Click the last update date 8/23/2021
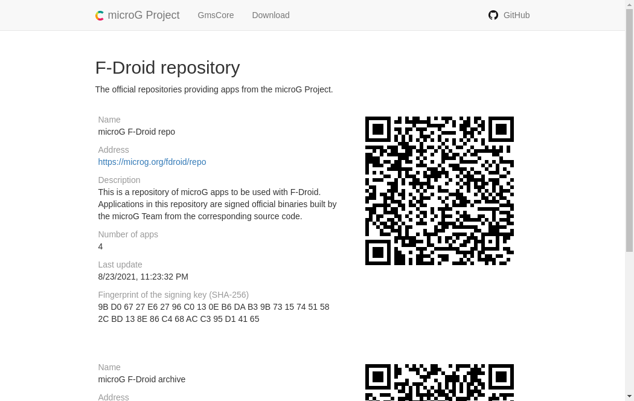Screen dimensions: 634x401 [143, 277]
